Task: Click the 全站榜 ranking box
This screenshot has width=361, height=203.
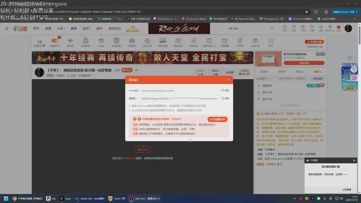Action: coord(229,72)
